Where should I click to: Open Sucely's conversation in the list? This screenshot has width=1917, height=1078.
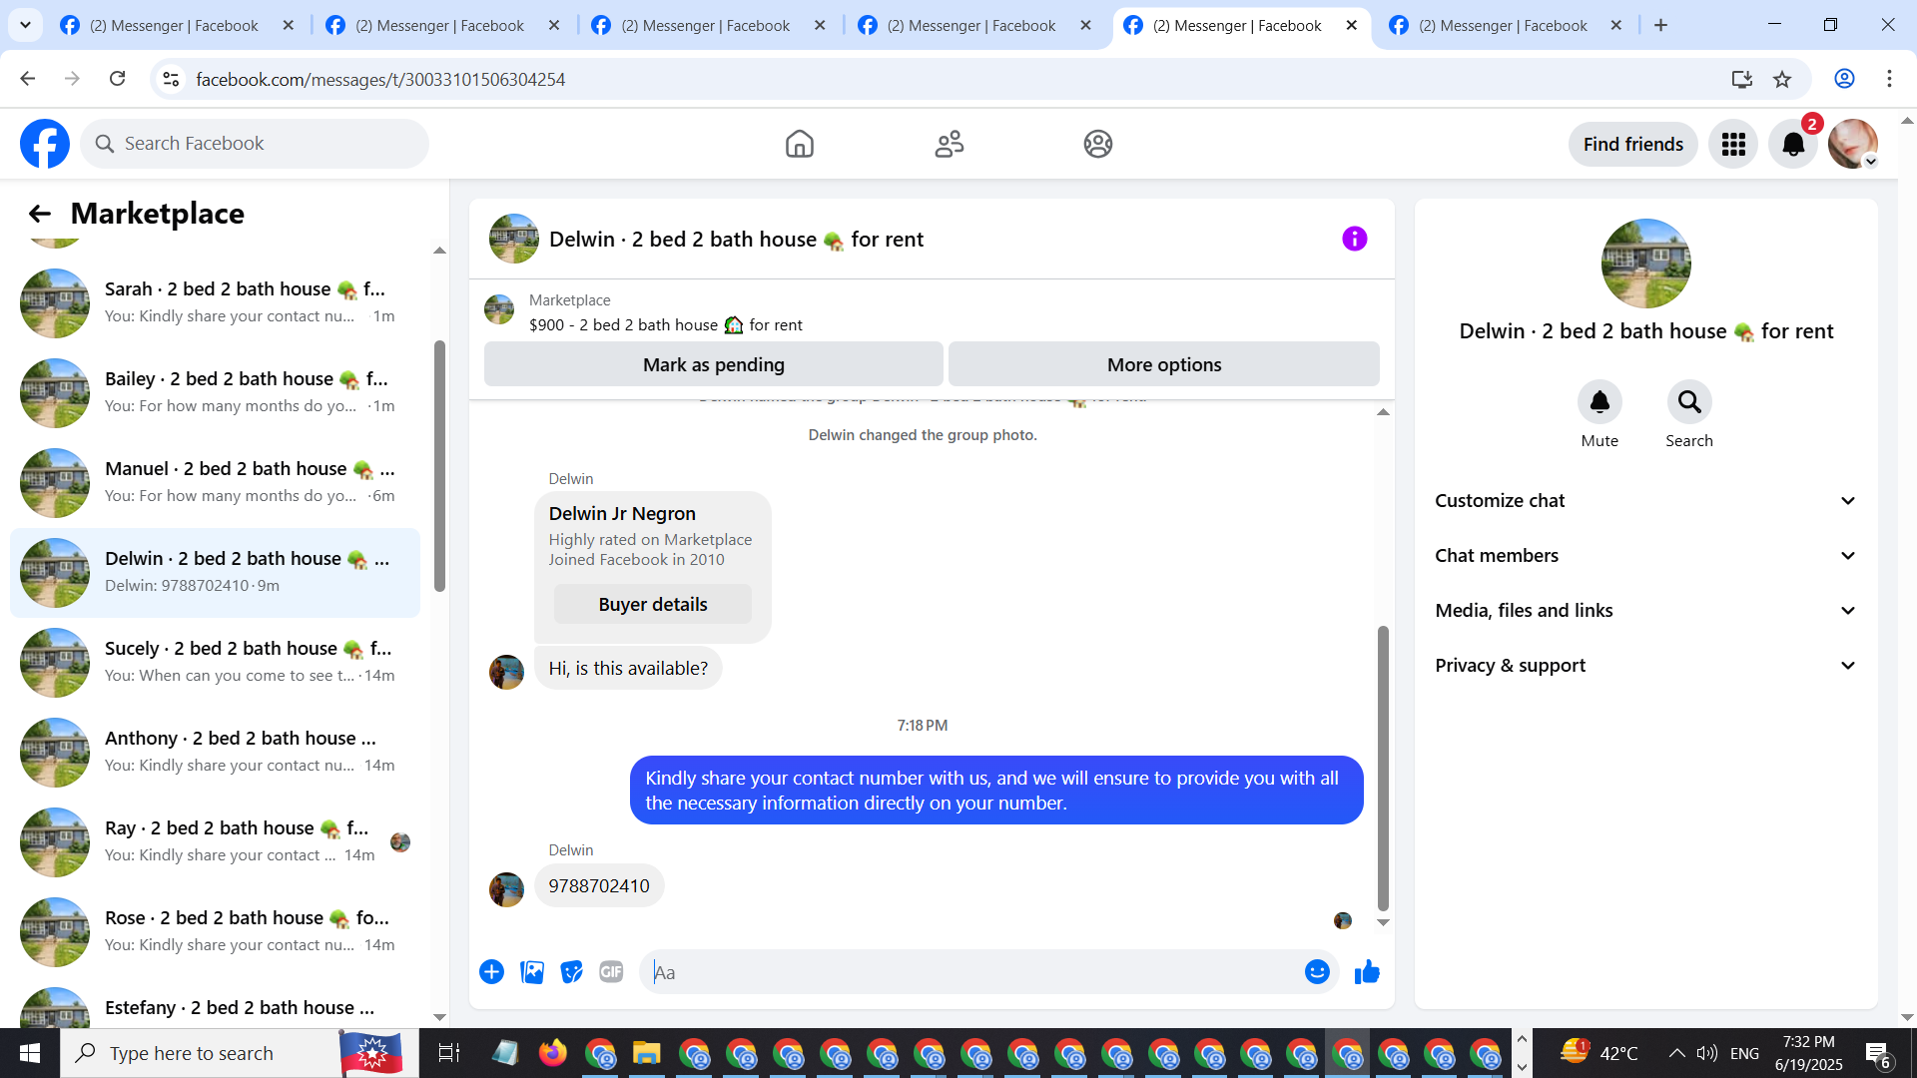(x=215, y=663)
